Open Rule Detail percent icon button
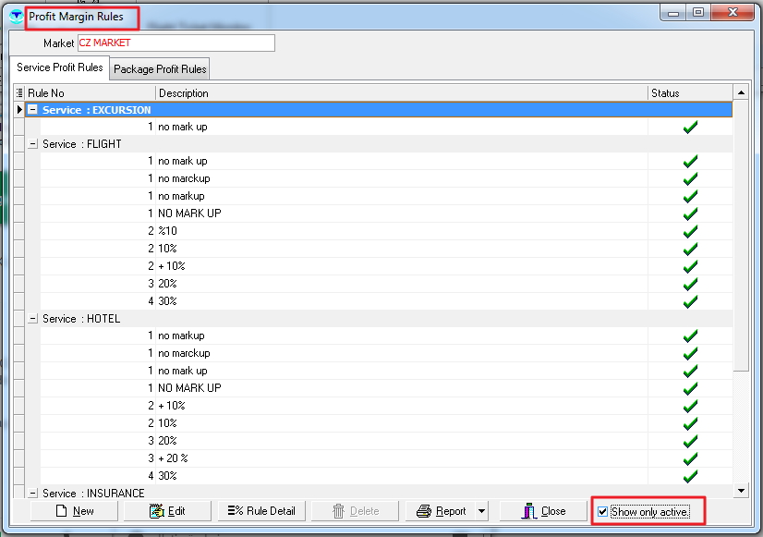This screenshot has width=763, height=537. click(x=236, y=511)
